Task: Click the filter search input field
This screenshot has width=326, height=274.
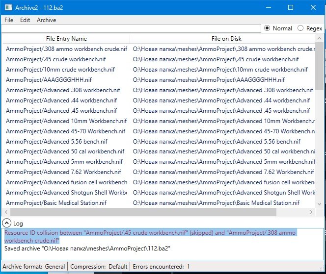Action: 130,29
